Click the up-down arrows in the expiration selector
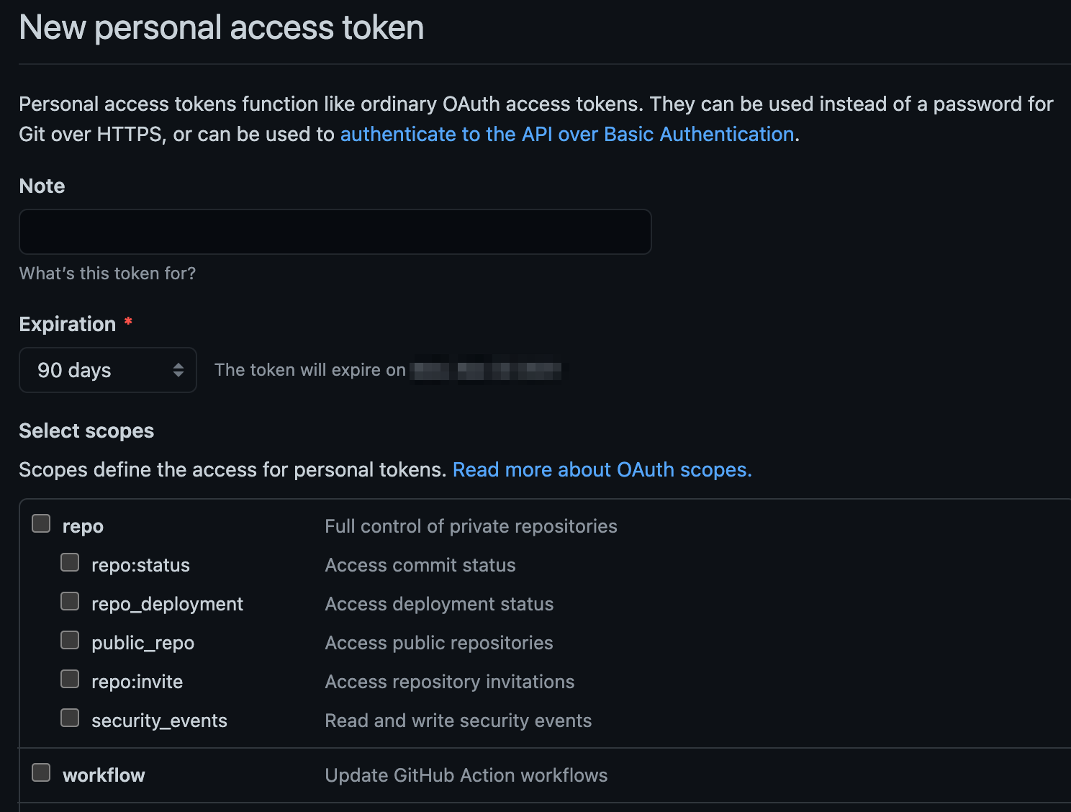This screenshot has width=1071, height=812. (x=178, y=370)
